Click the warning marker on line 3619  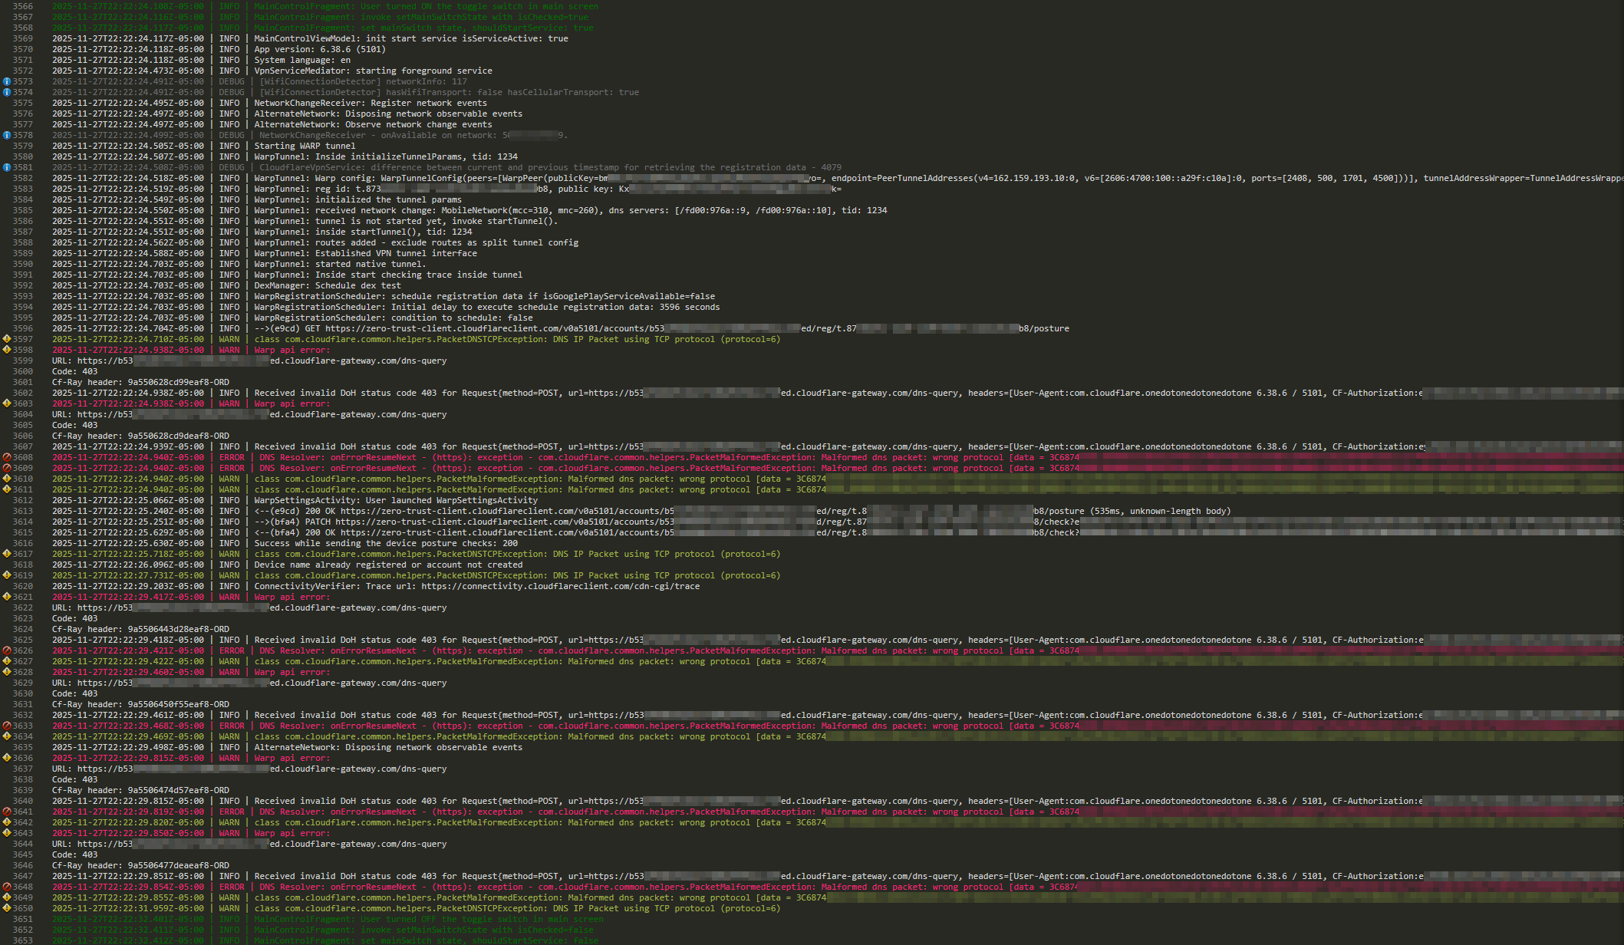click(7, 575)
